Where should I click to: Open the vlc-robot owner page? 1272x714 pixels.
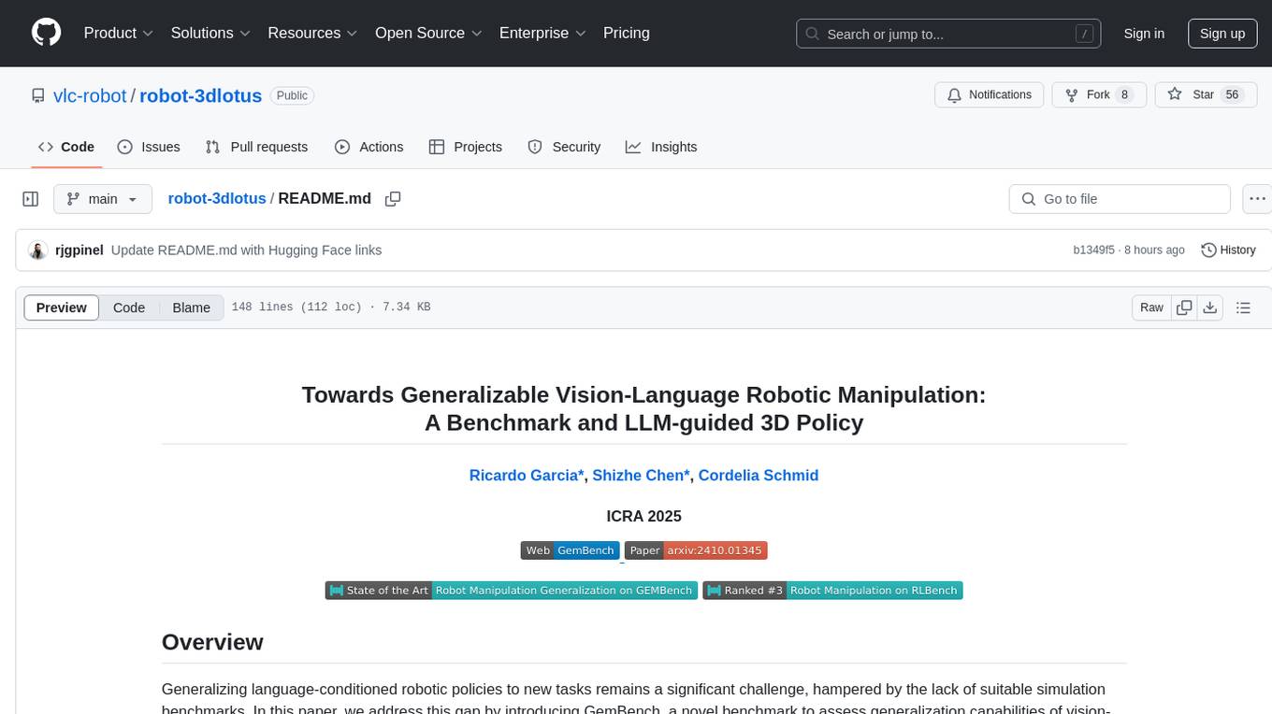[90, 95]
